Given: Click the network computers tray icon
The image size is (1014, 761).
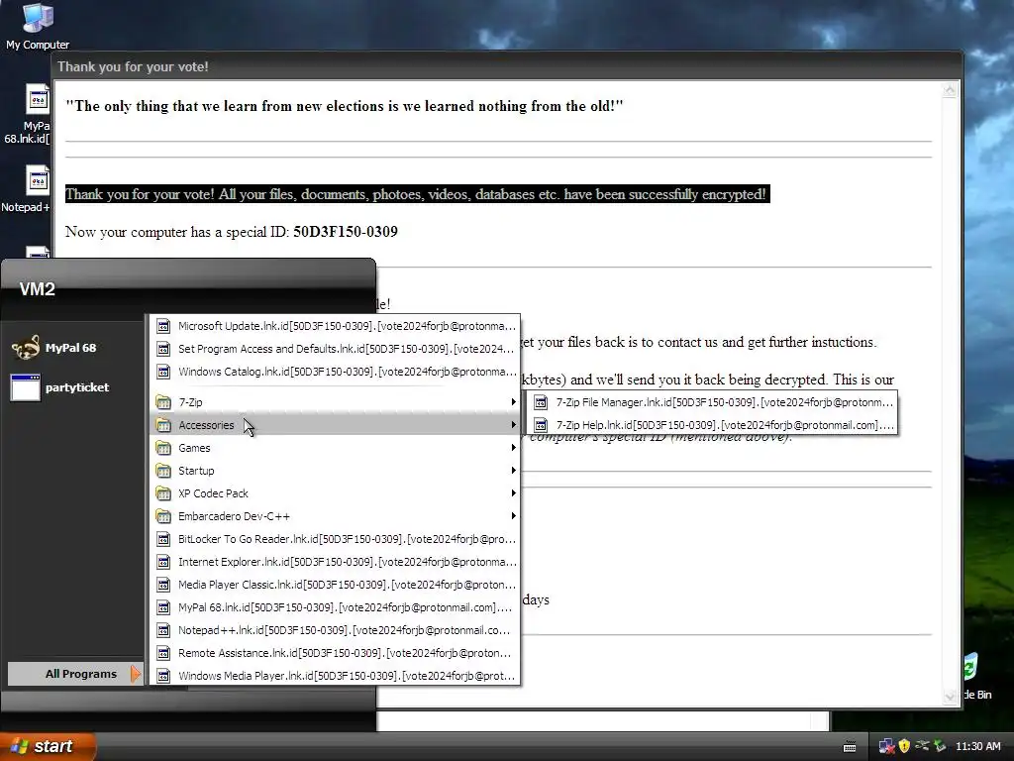Looking at the screenshot, I should click(886, 746).
